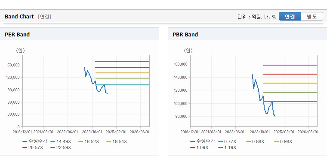Screen dimensions: 327x156
Task: Click the Band Chart title
Action: (19, 17)
